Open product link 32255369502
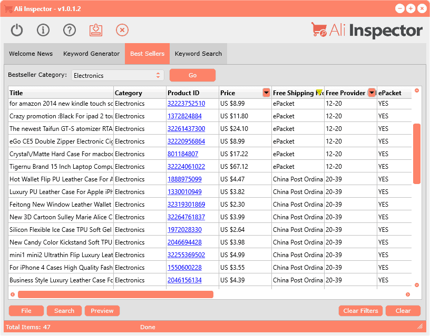The image size is (430, 336). pos(186,254)
